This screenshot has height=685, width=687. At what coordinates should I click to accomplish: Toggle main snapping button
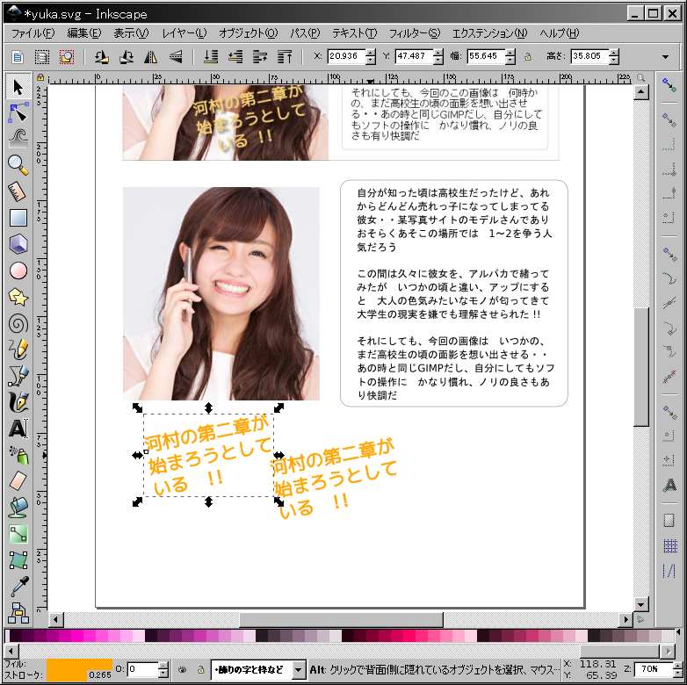tap(669, 84)
